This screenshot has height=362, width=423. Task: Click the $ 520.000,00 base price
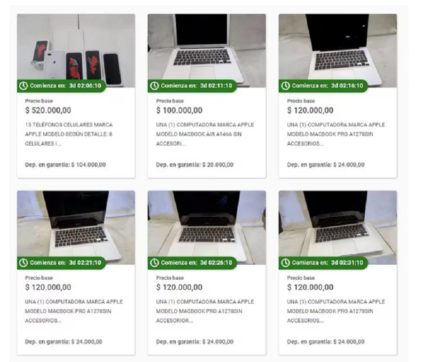[48, 110]
